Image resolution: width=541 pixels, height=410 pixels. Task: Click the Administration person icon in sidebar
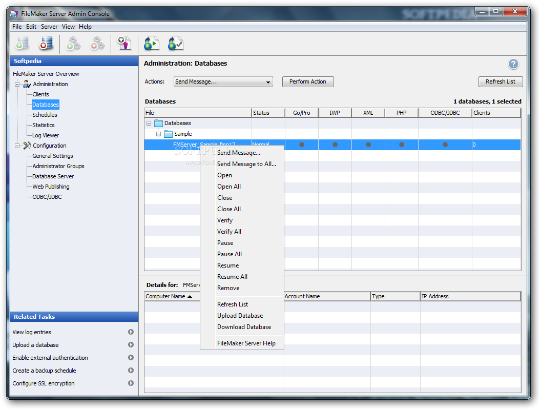27,84
